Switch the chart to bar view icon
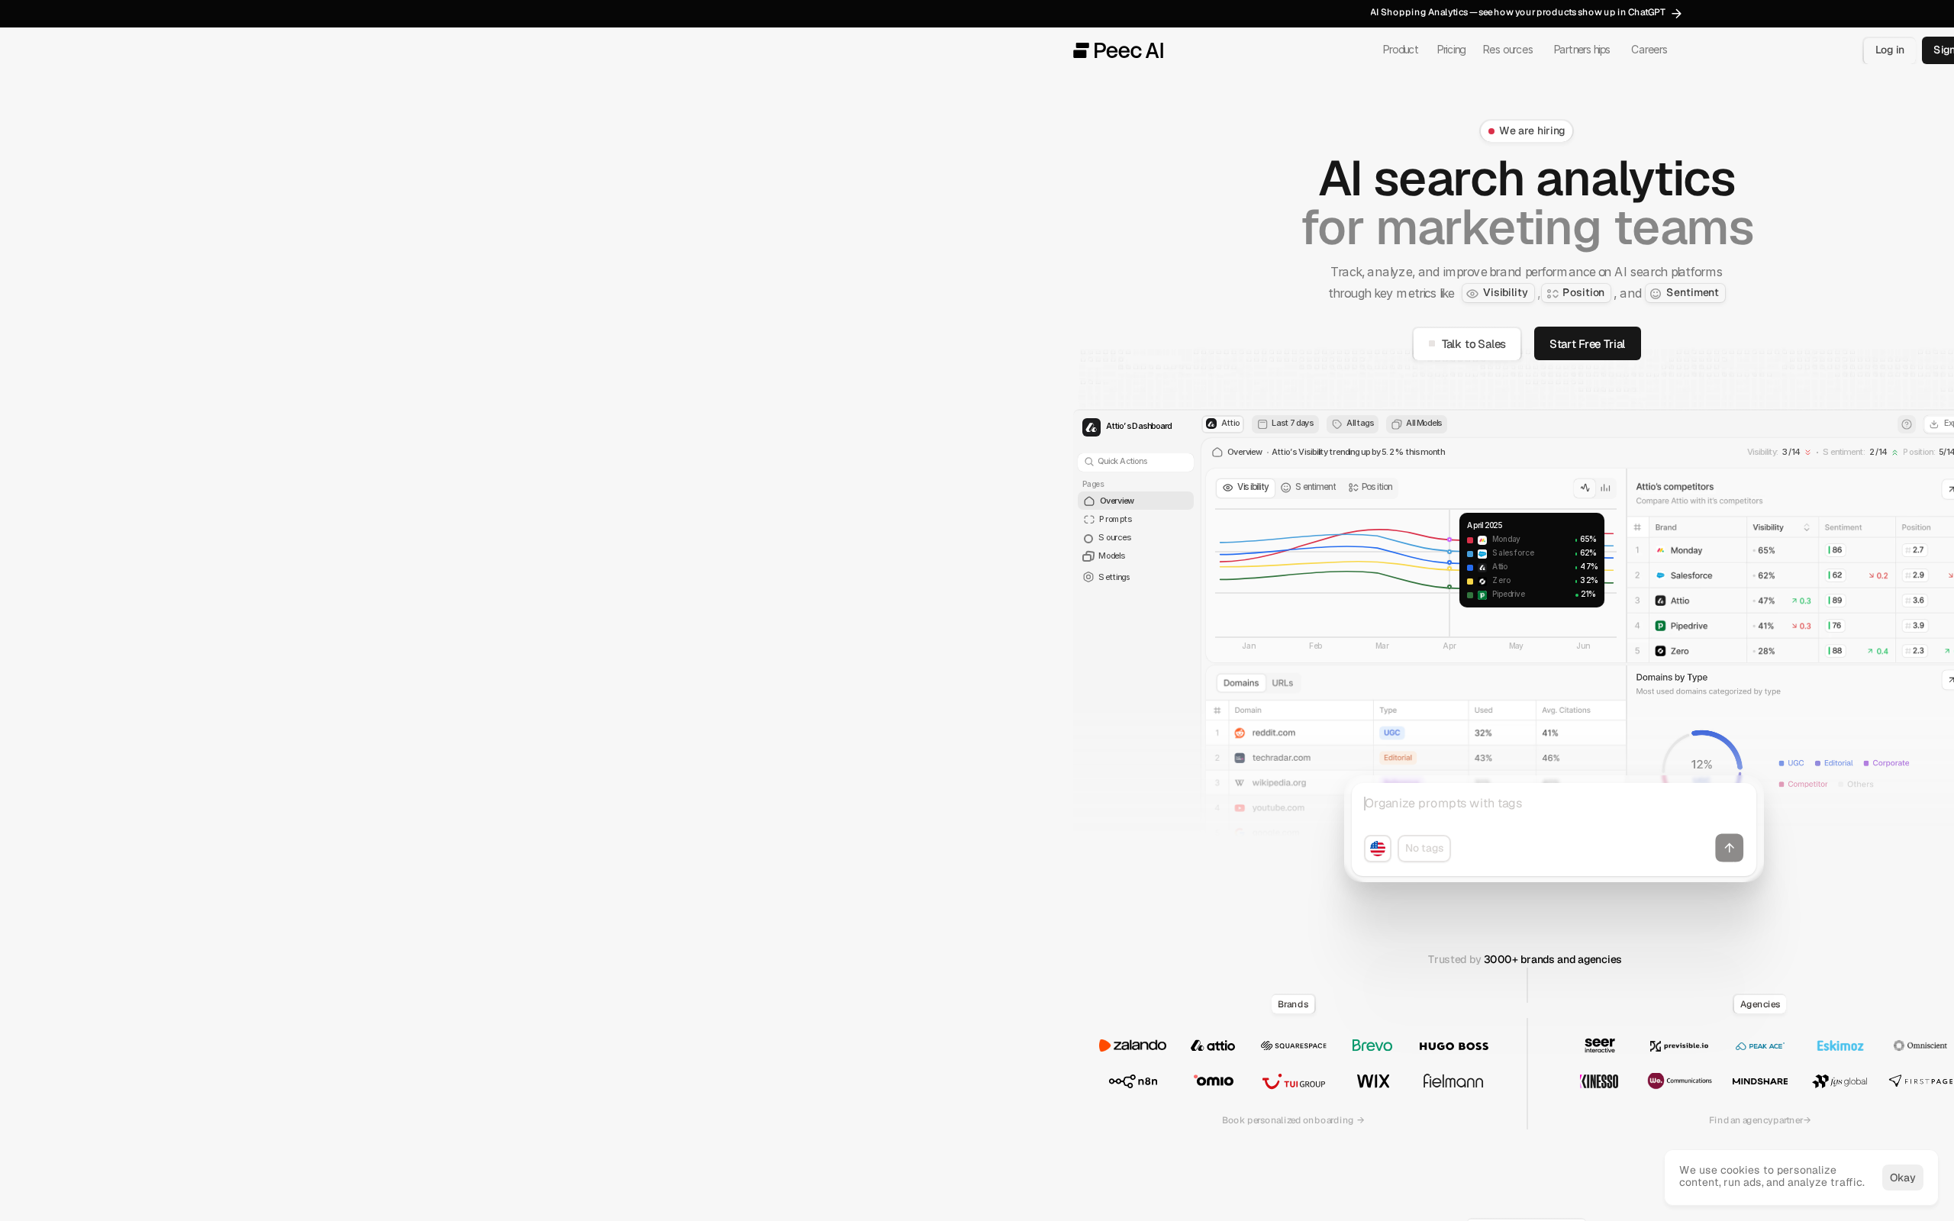 tap(1605, 488)
